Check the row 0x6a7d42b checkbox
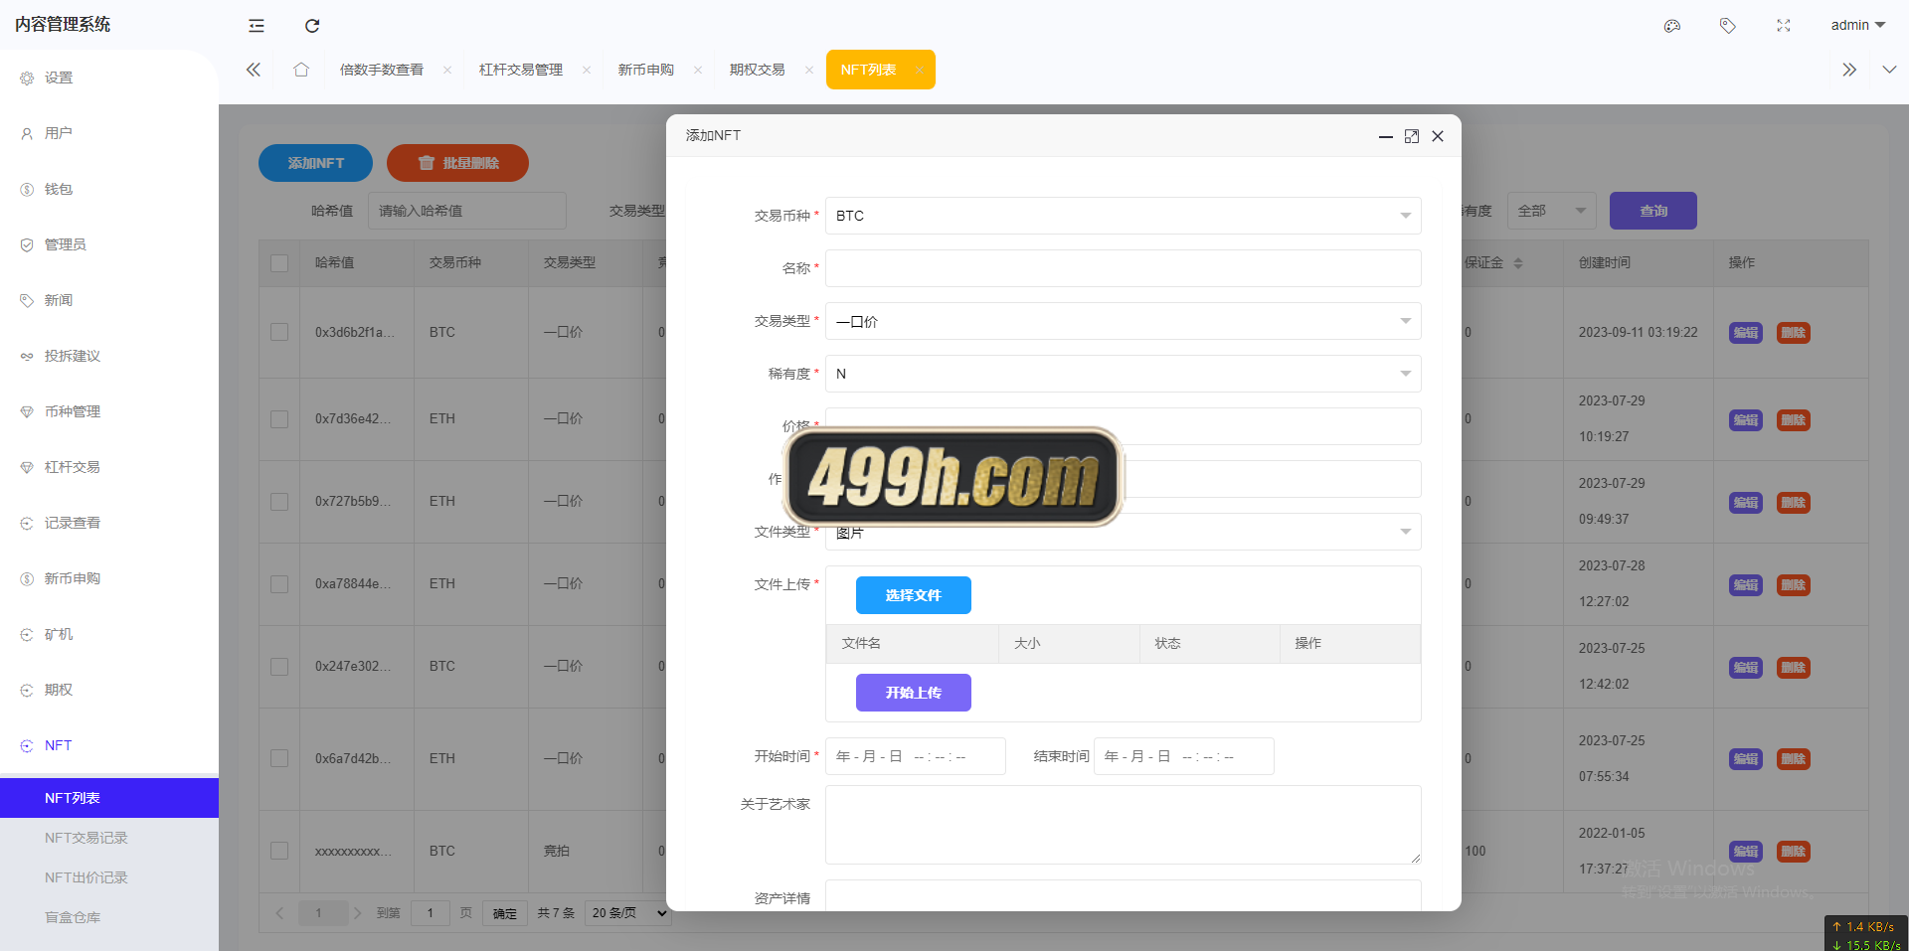This screenshot has width=1909, height=951. point(279,759)
